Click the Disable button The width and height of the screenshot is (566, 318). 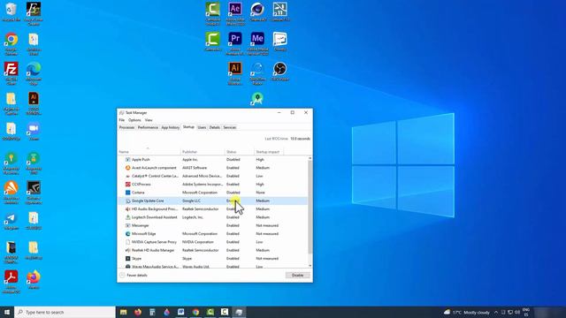(298, 275)
